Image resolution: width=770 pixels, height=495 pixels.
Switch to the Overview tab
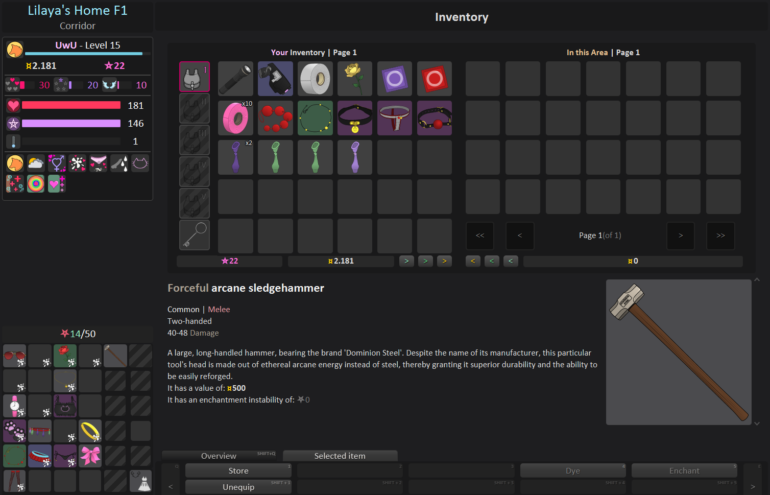tap(220, 456)
